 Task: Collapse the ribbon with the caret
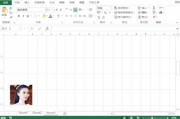point(177,22)
